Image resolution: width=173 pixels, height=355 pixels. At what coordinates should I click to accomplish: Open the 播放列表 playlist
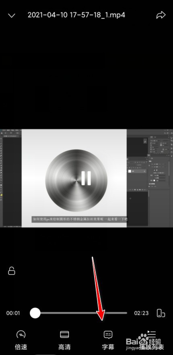point(152,340)
